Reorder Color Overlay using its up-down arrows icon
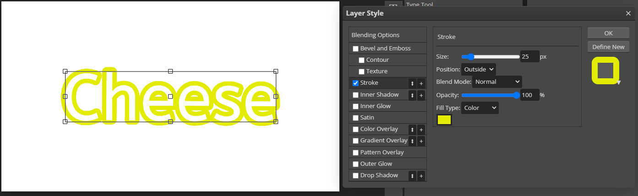 click(412, 130)
